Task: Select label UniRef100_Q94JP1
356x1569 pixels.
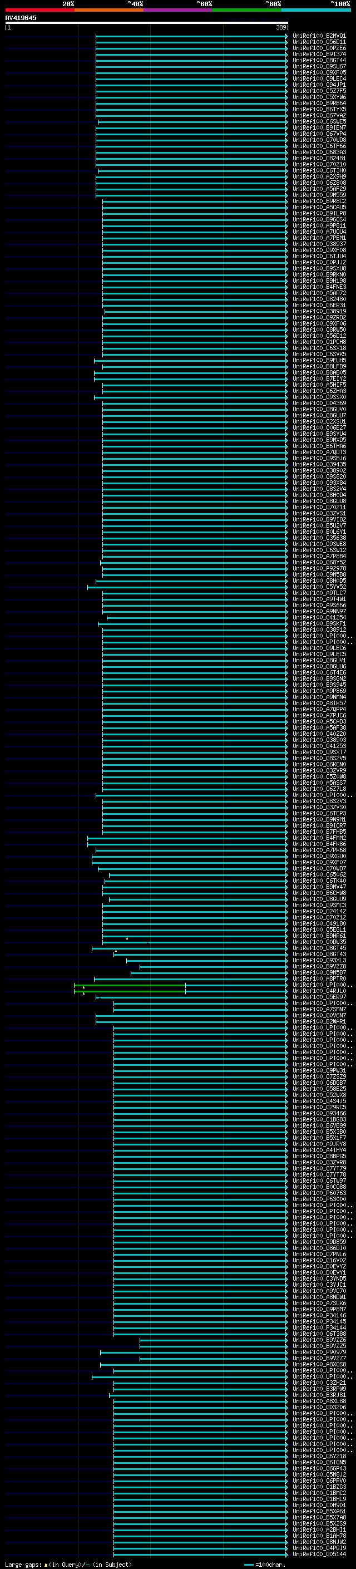Action: coord(319,85)
